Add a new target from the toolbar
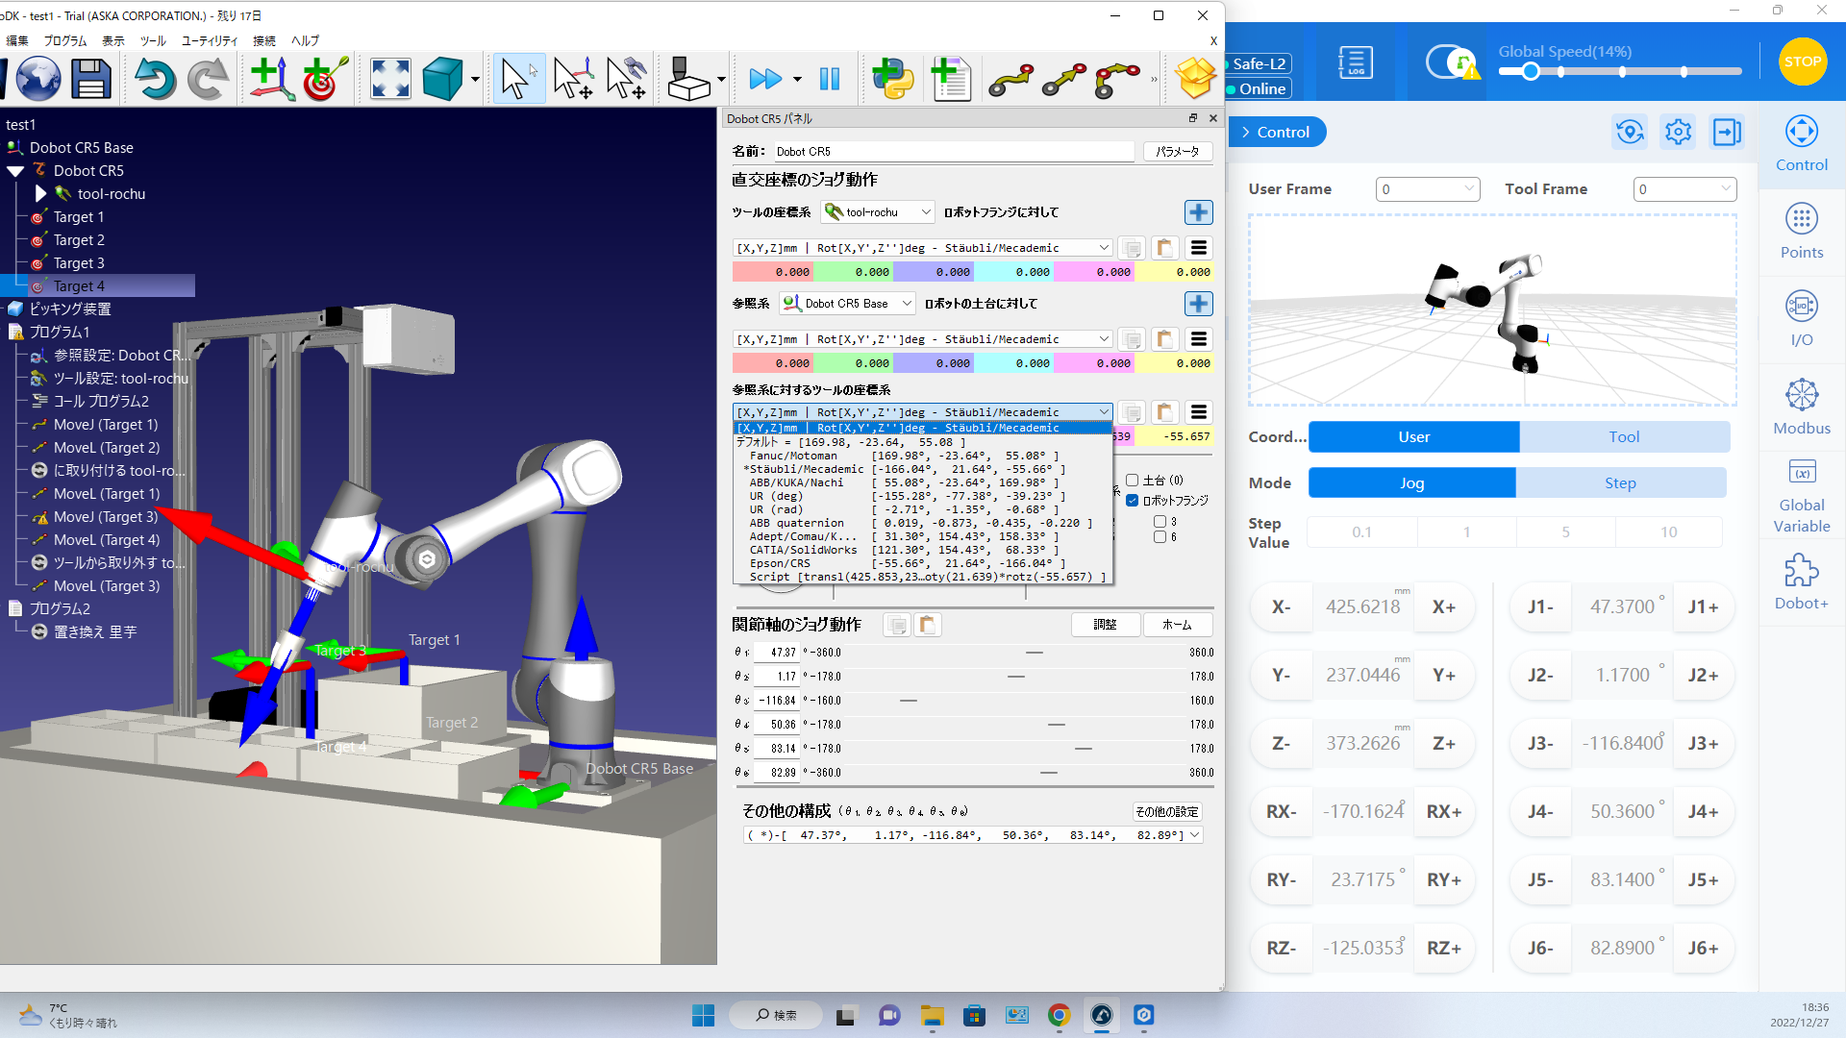1846x1038 pixels. 325,79
